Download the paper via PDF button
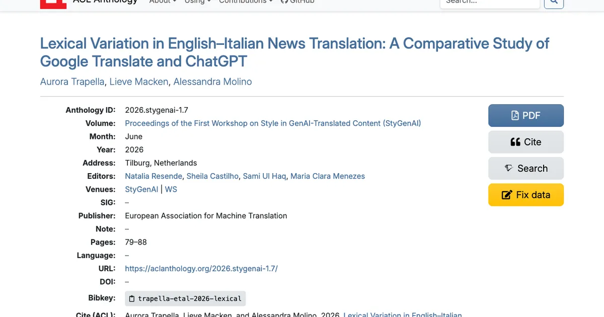 [x=526, y=115]
